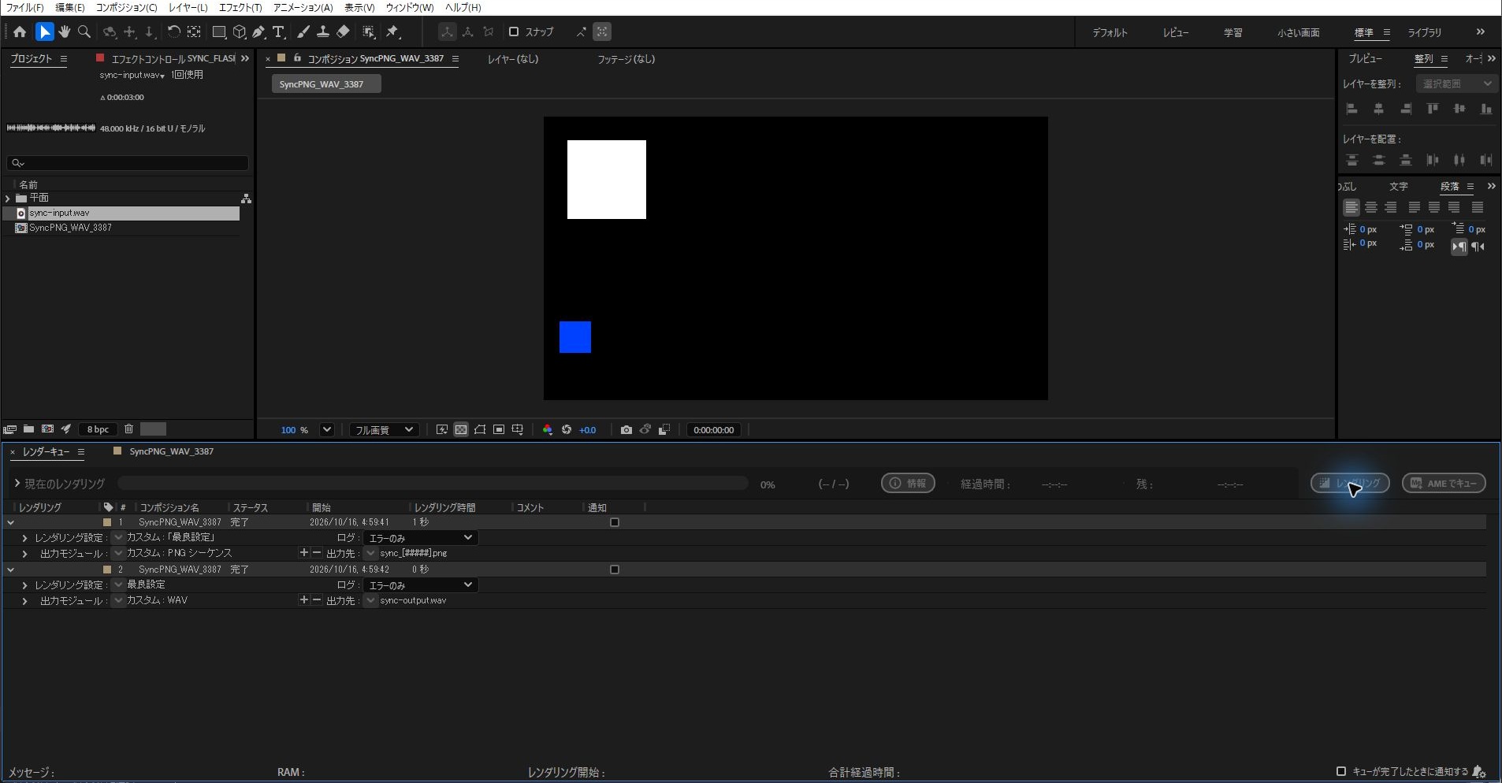This screenshot has height=783, width=1502.
Task: Click the 8 bpc color depth button
Action: pos(99,429)
